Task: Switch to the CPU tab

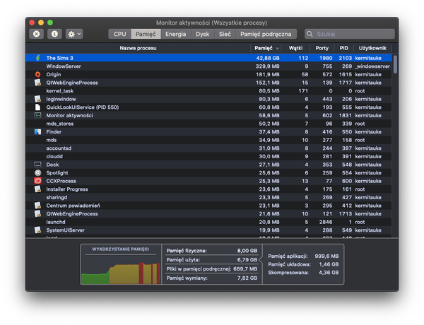Action: (x=120, y=34)
